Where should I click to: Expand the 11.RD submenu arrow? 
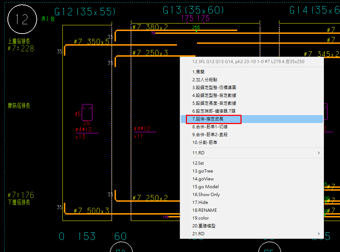click(x=319, y=153)
